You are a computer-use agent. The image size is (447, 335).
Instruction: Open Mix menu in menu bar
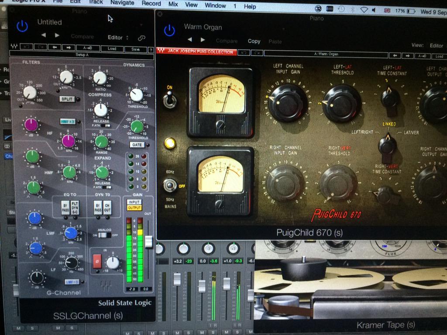[x=173, y=4]
